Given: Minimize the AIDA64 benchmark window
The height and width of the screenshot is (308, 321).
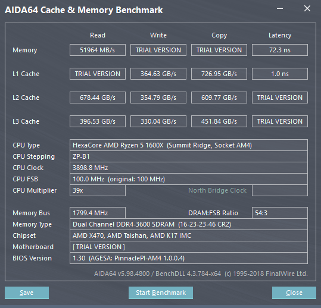Looking at the screenshot, I should click(280, 8).
